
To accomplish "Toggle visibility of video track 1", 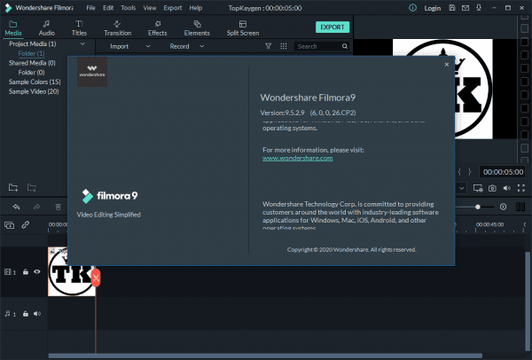I will click(x=37, y=271).
